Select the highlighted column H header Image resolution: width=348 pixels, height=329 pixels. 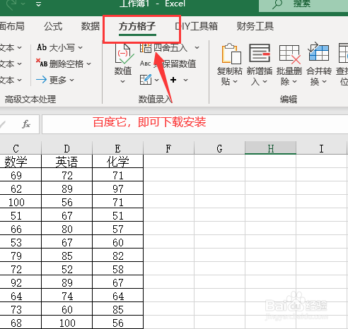click(x=270, y=148)
